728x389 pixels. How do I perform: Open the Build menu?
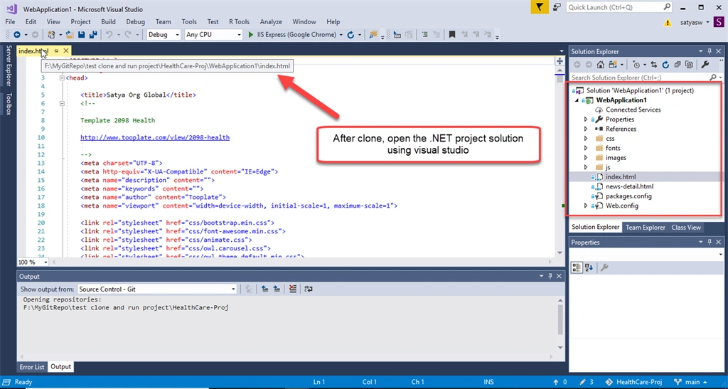point(108,22)
